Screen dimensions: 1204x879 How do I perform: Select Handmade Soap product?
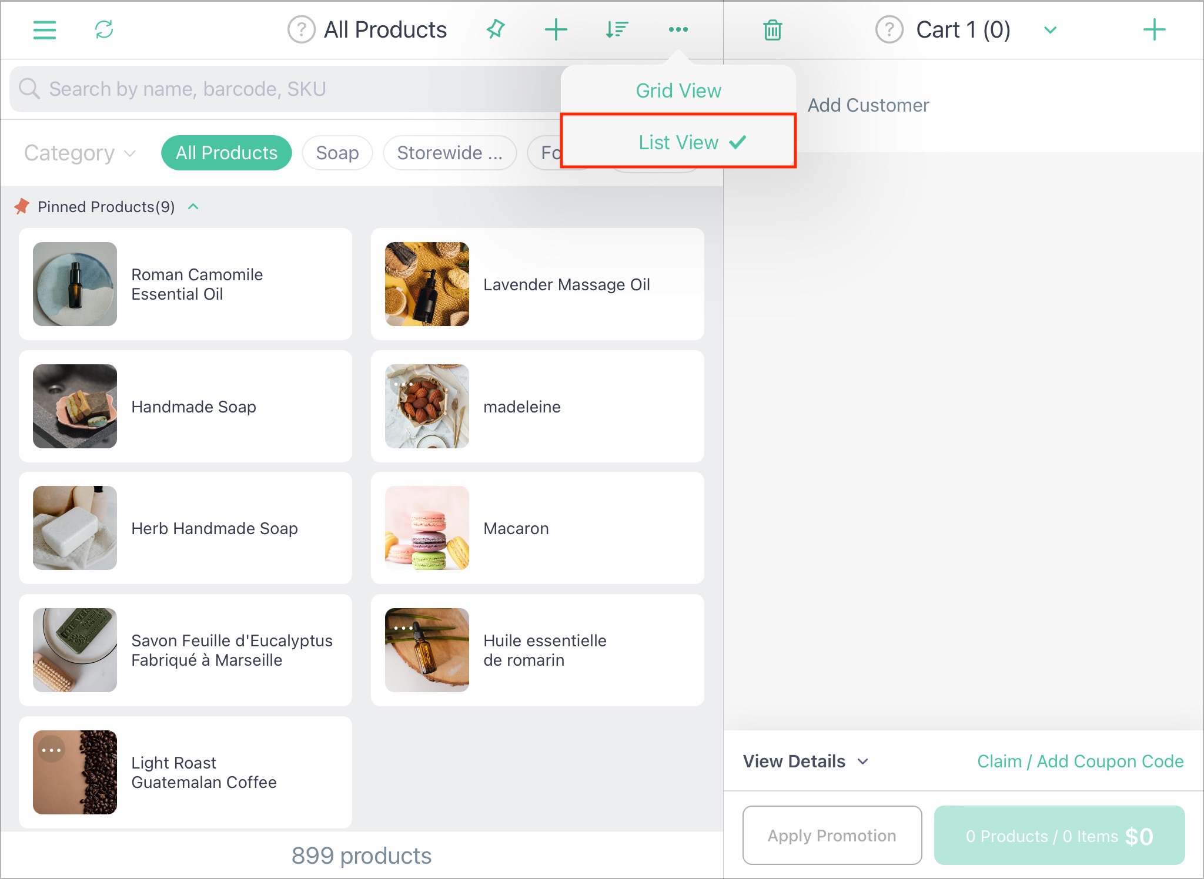click(185, 406)
